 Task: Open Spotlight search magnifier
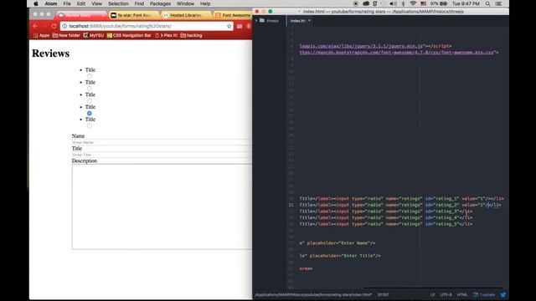pyautogui.click(x=487, y=3)
